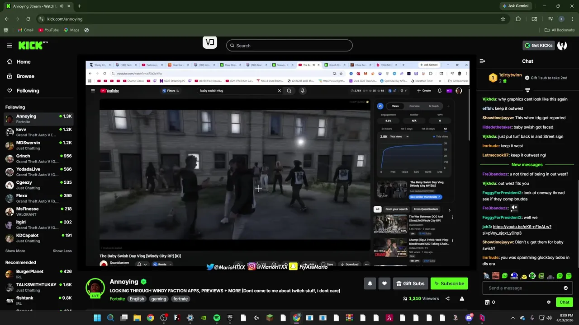Open the KDCapalot channel in Following
Image resolution: width=579 pixels, height=325 pixels.
click(x=38, y=238)
